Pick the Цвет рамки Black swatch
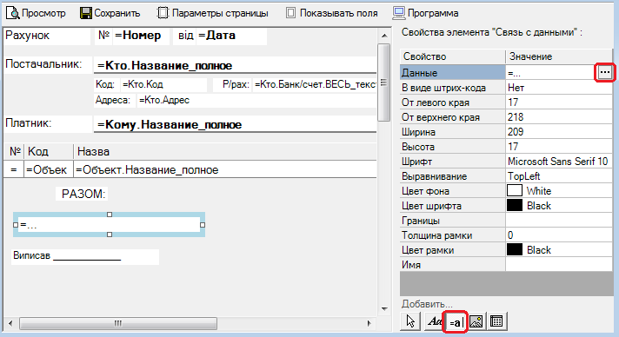Screen dimensions: 619x337 click(x=515, y=250)
